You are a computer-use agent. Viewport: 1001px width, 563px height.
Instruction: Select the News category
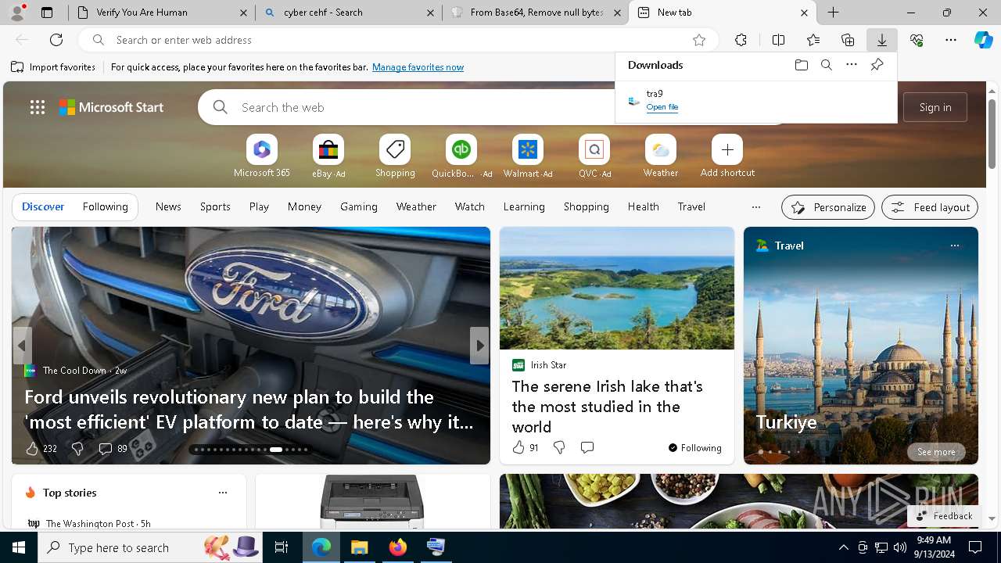(168, 206)
